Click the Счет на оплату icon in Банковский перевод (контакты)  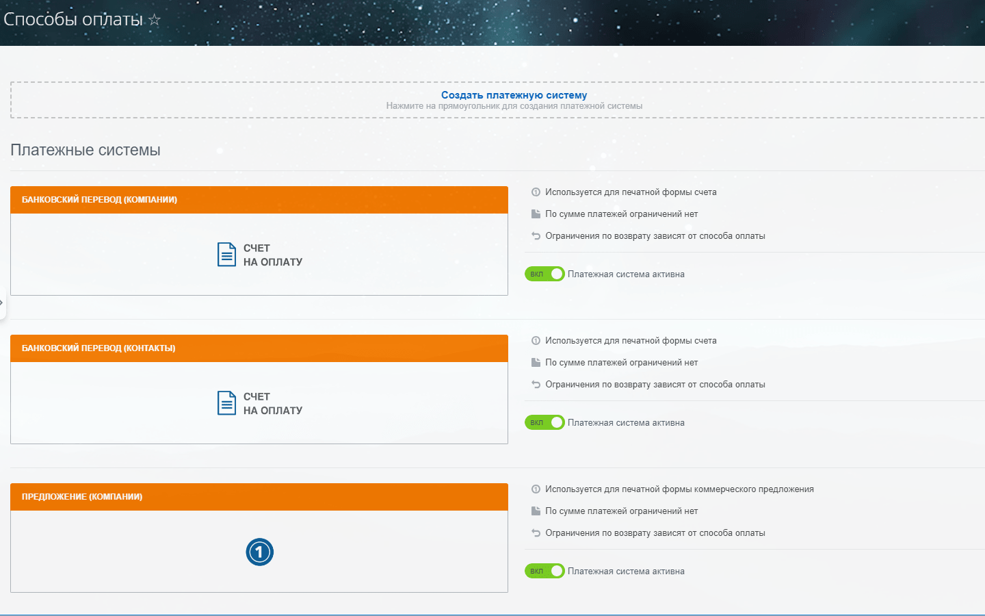click(226, 402)
